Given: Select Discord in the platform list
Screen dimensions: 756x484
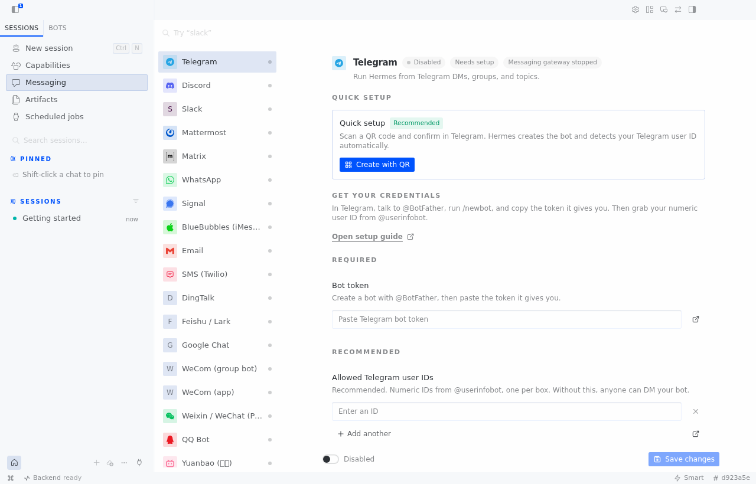Looking at the screenshot, I should [x=217, y=86].
